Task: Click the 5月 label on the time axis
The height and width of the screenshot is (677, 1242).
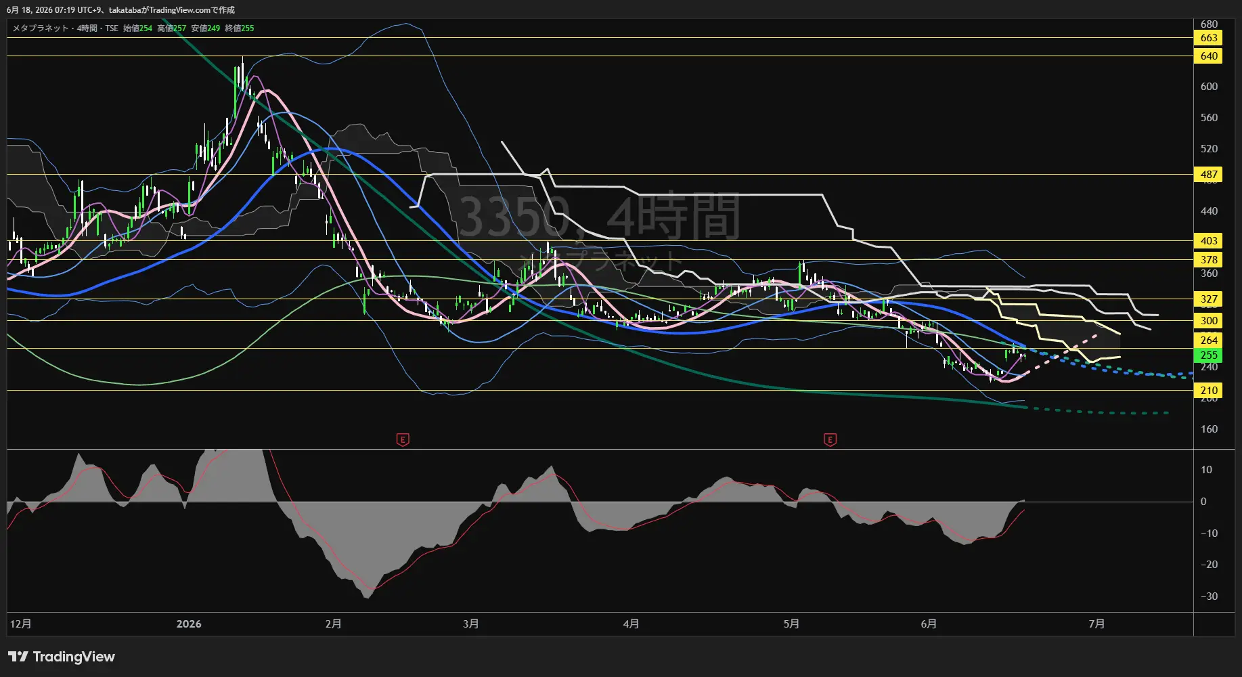Action: point(791,624)
